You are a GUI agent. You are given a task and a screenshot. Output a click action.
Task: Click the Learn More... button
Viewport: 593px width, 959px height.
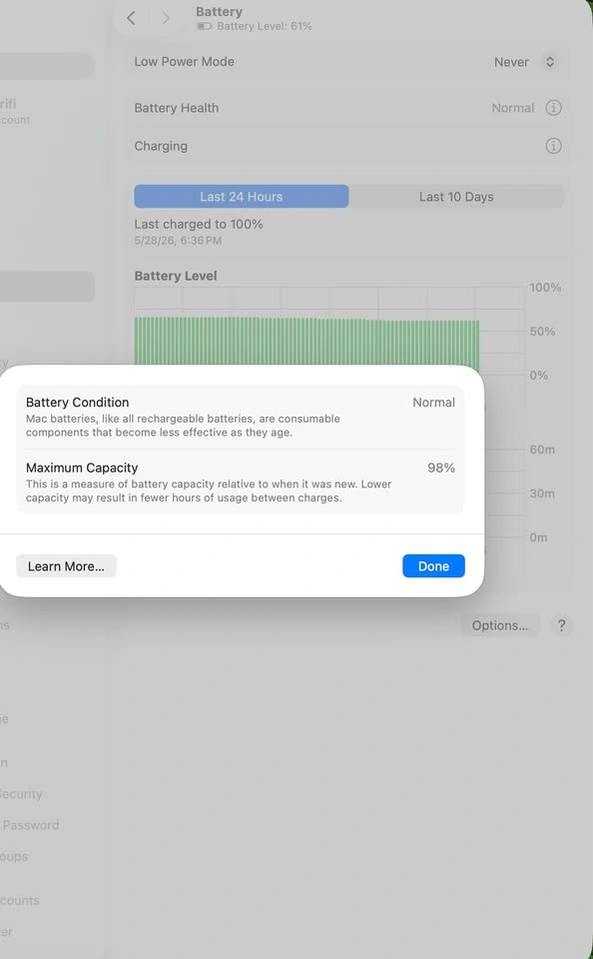pos(66,565)
